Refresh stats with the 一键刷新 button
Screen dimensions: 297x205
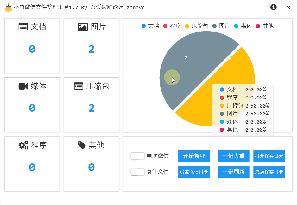(x=233, y=172)
